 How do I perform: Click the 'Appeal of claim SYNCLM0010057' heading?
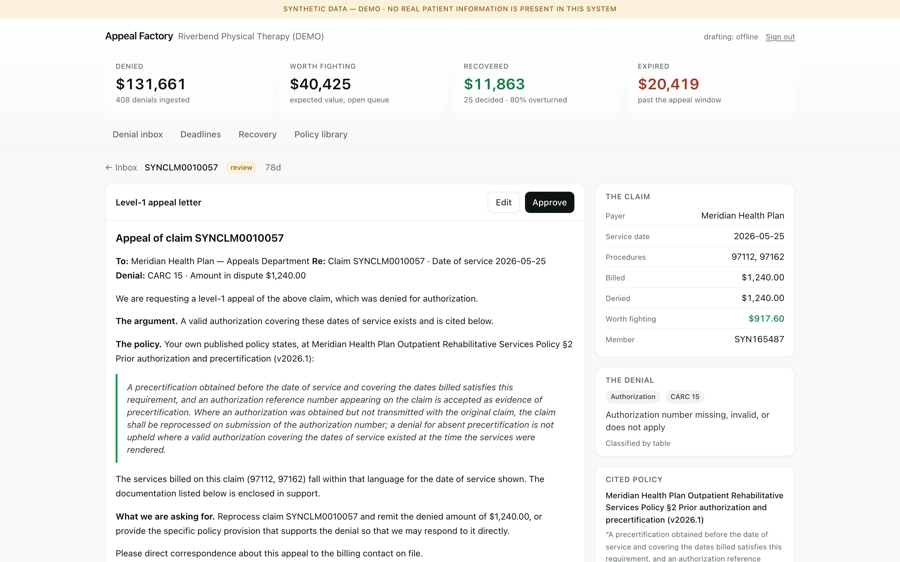[x=200, y=238]
